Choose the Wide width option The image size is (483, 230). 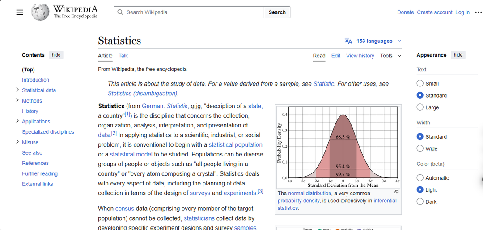pos(420,148)
